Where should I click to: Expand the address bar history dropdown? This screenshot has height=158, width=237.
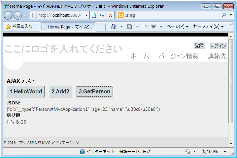86,15
